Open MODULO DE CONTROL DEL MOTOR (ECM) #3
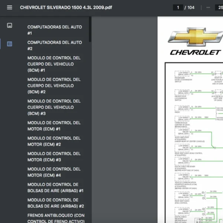This screenshot has height=223, width=223. [54, 157]
